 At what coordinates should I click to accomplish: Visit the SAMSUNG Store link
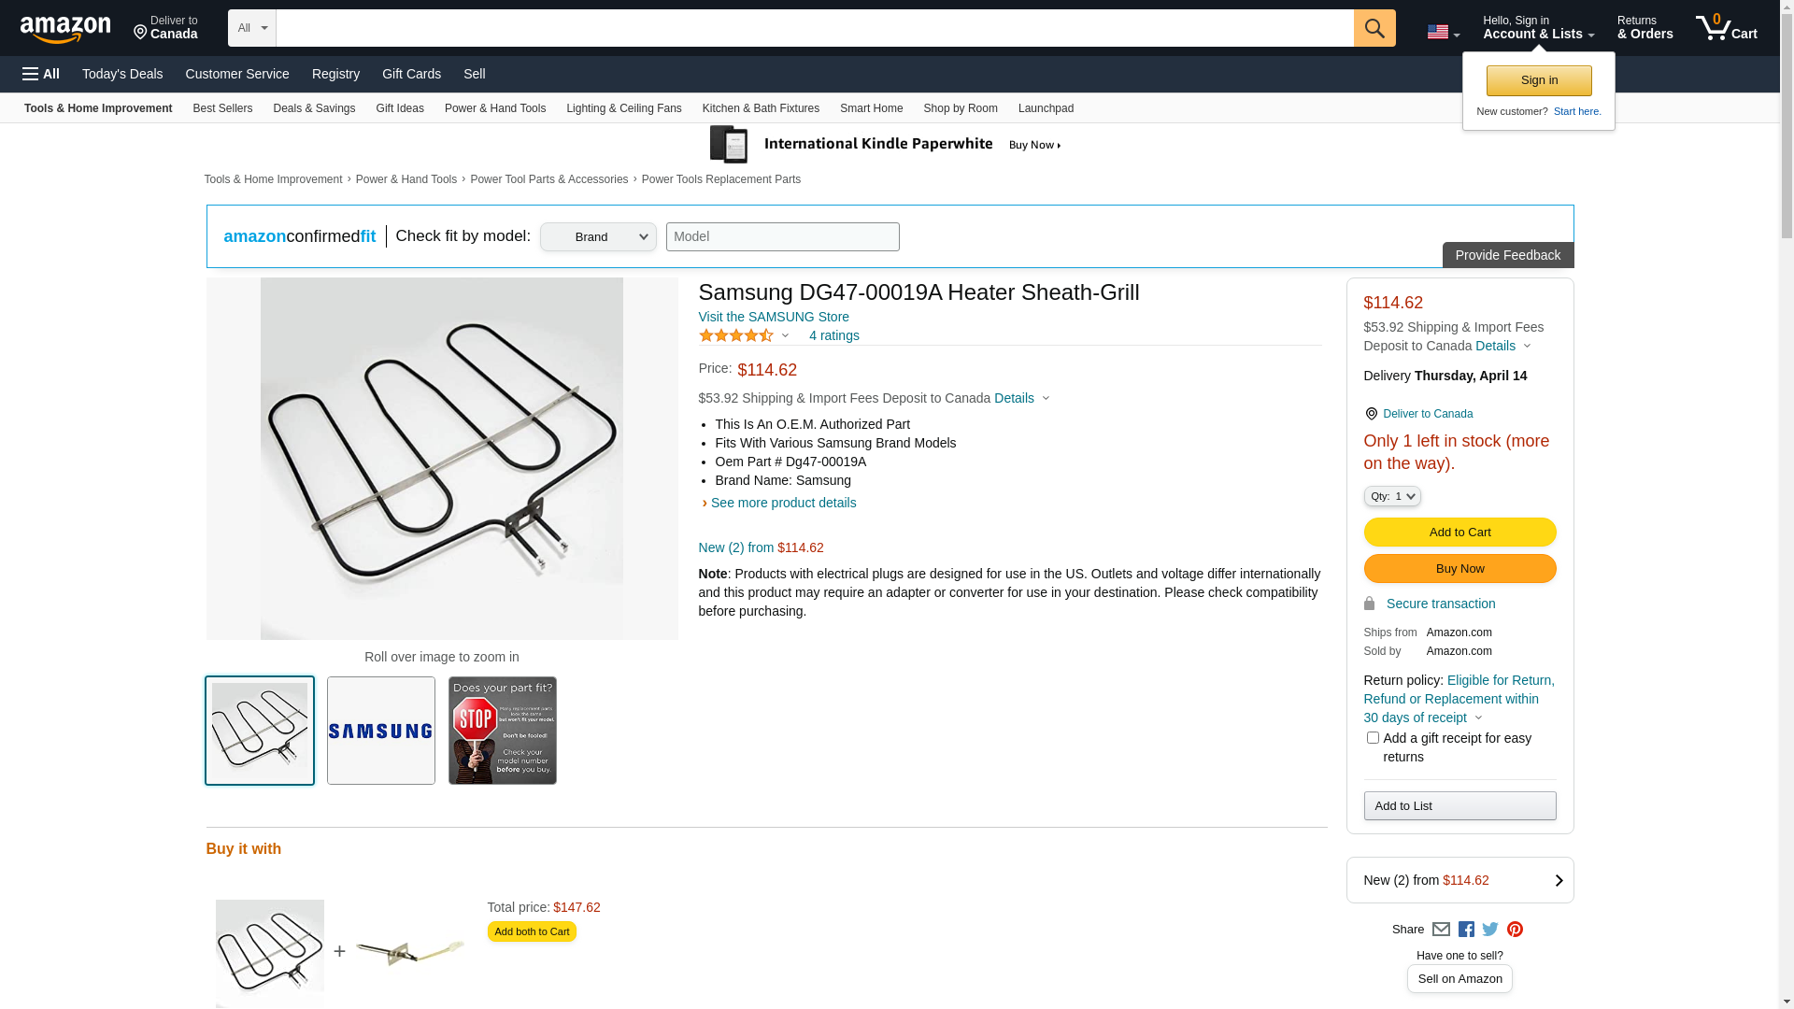click(774, 317)
